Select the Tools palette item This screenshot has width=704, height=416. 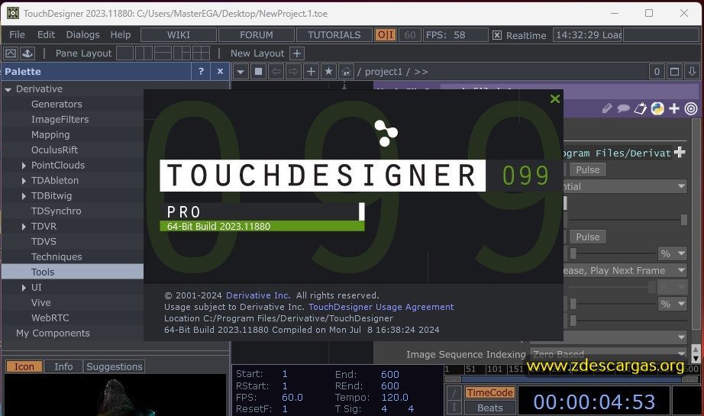(x=73, y=272)
